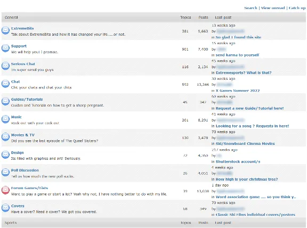Image resolution: width=307 pixels, height=228 pixels.
Task: Click the envelope icon beside Chat forum
Action: [x=5, y=84]
